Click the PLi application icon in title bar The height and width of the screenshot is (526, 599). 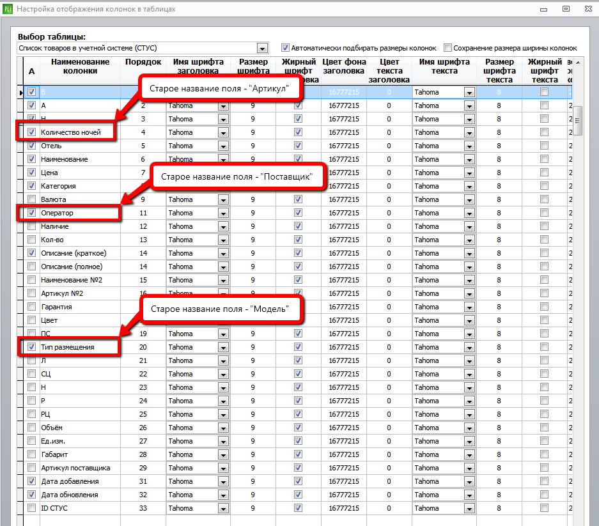point(8,9)
